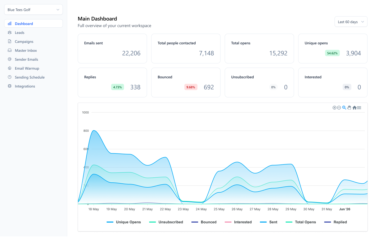The height and width of the screenshot is (242, 378).
Task: Reset chart zoom with home icon
Action: 354,108
